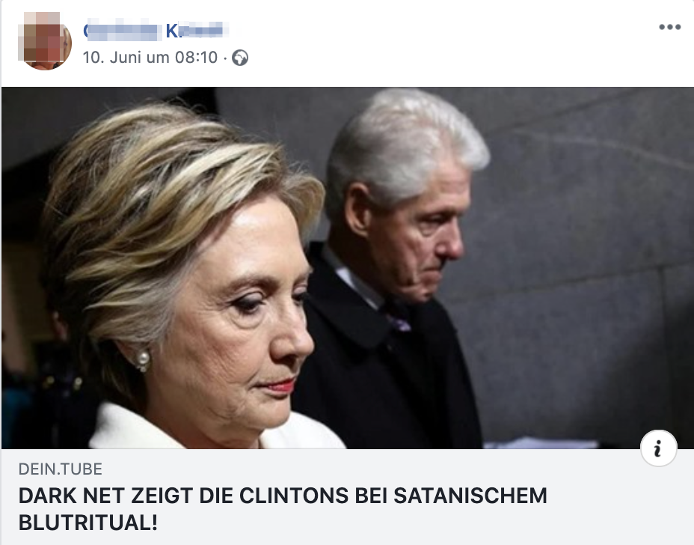Viewport: 694px width, 545px height.
Task: Click the link preview photo thumbnail
Action: [x=348, y=267]
